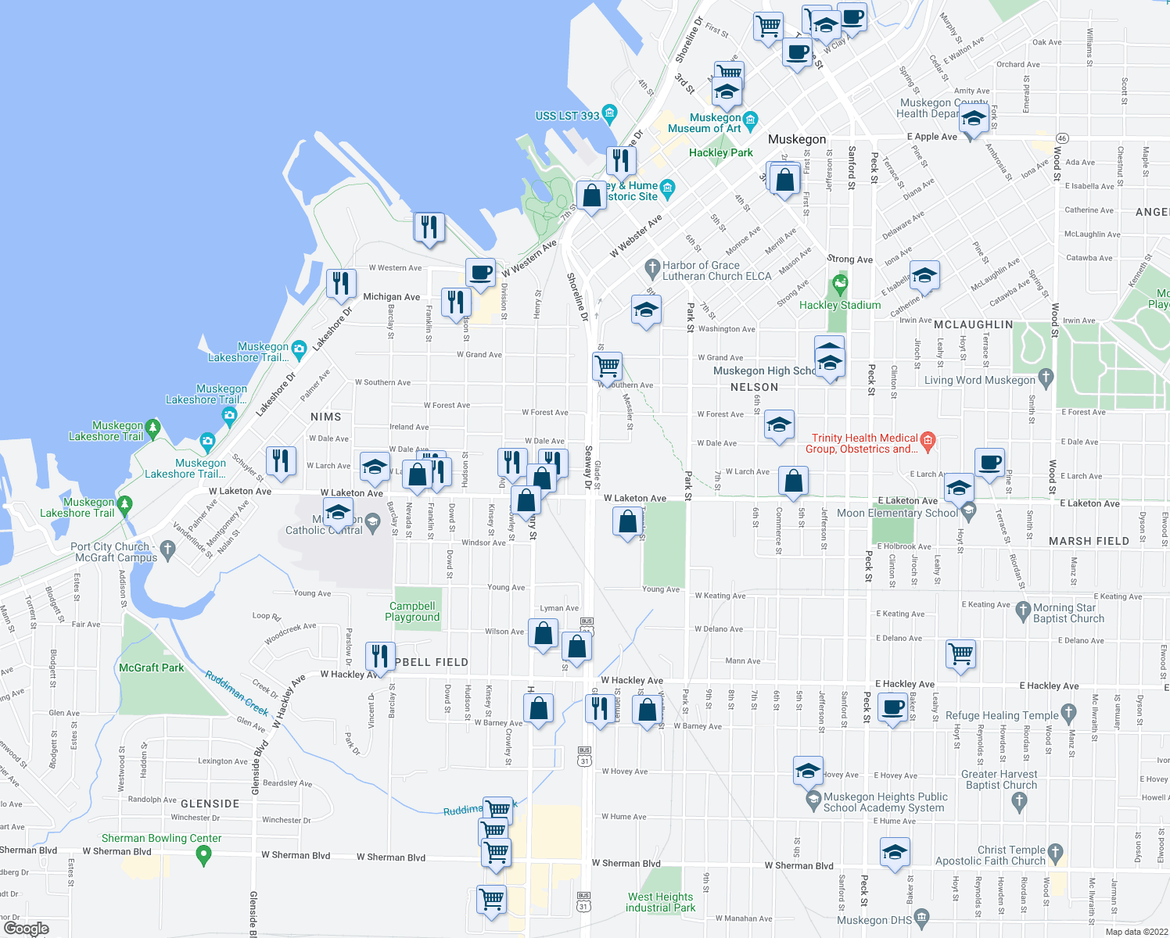Screen dimensions: 1170x938
Task: Click the 'McGraft Park' label
Action: (152, 668)
